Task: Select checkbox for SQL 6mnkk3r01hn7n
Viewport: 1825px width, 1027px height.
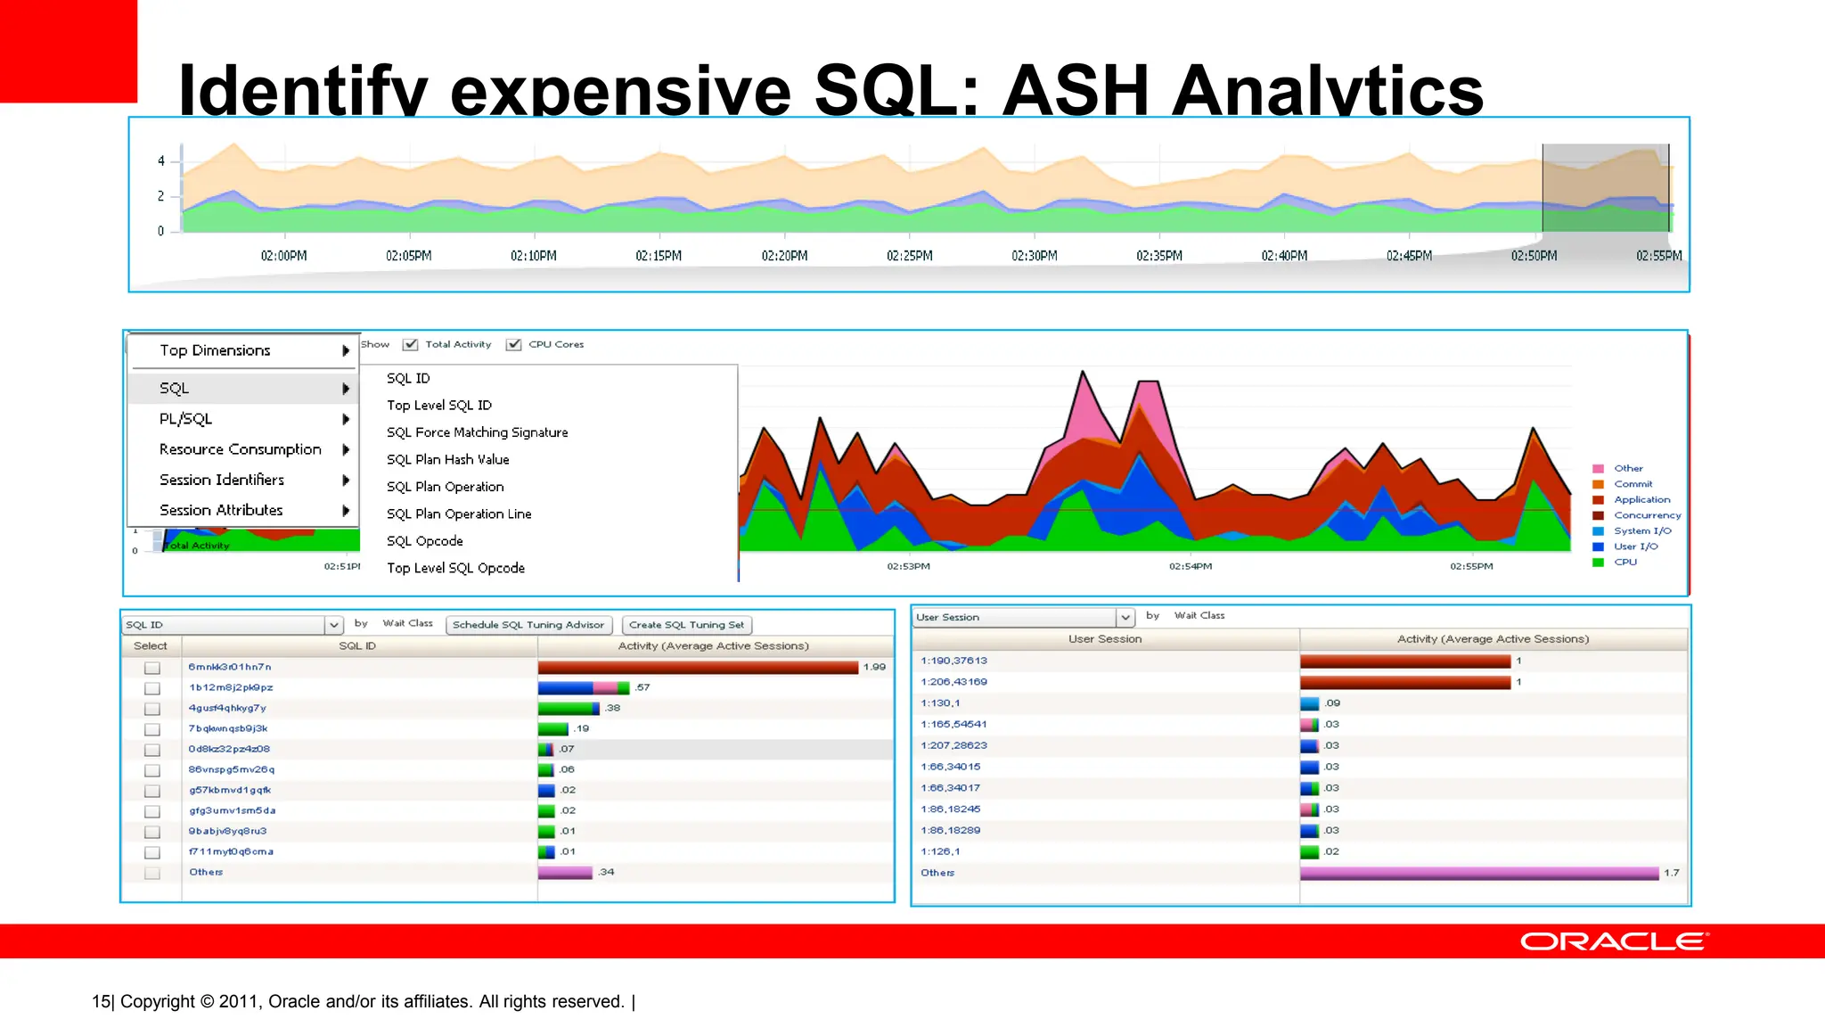Action: (x=152, y=668)
